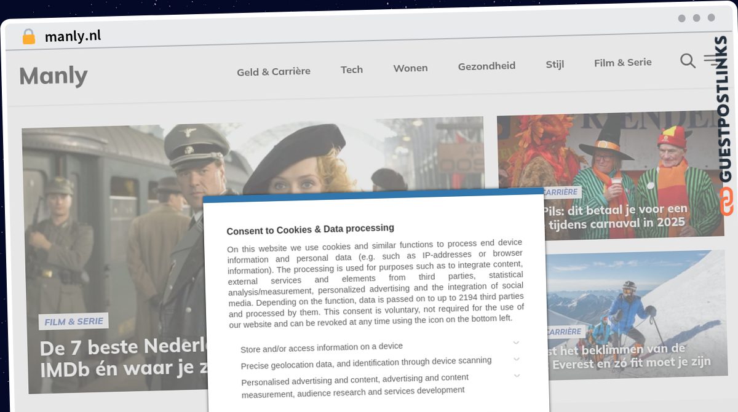The width and height of the screenshot is (738, 412).
Task: Click the carrière tag on the carnaval card
Action: click(x=561, y=192)
